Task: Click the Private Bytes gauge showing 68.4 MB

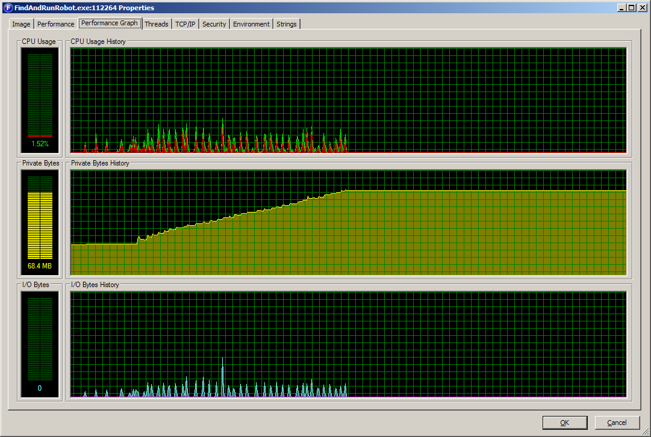Action: click(39, 220)
